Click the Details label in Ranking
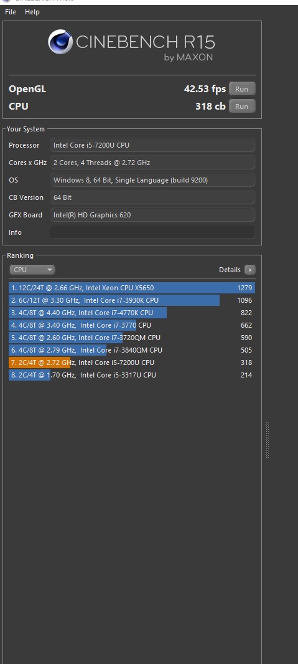The width and height of the screenshot is (298, 664). click(x=230, y=270)
